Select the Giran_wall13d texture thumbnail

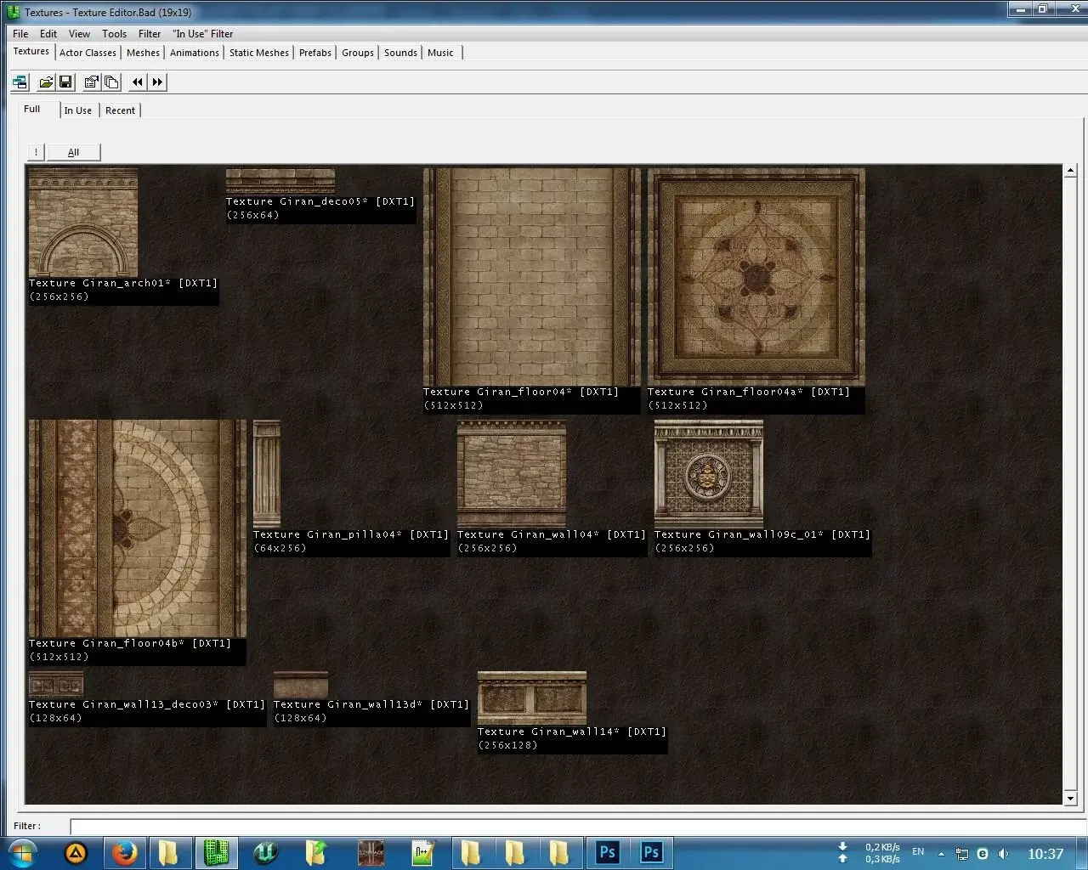(301, 685)
